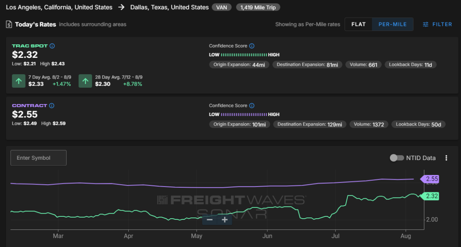
Task: Click the Volume: 661 chip
Action: (363, 65)
